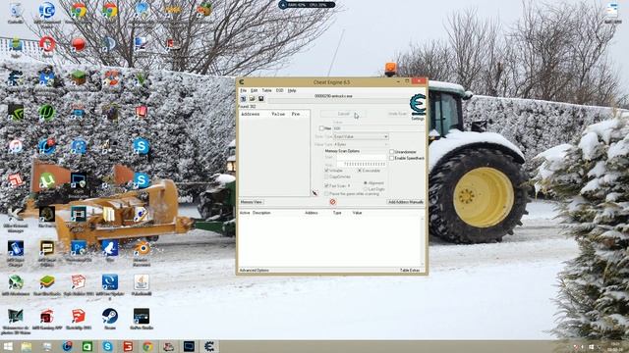629x353 pixels.
Task: Click the process scan progress bar
Action: pyautogui.click(x=338, y=101)
